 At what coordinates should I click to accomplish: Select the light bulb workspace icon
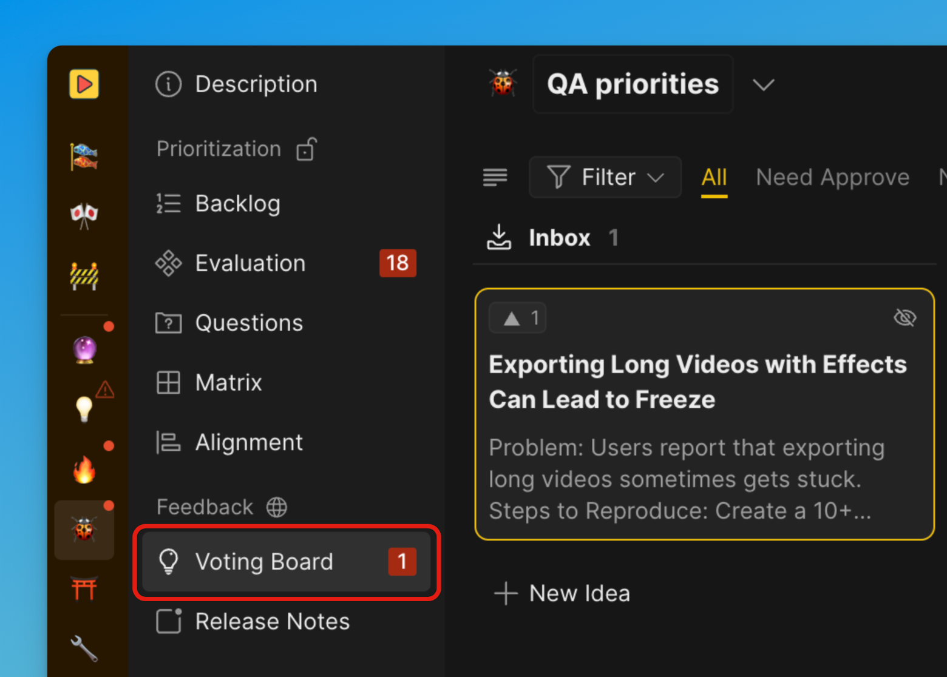84,409
